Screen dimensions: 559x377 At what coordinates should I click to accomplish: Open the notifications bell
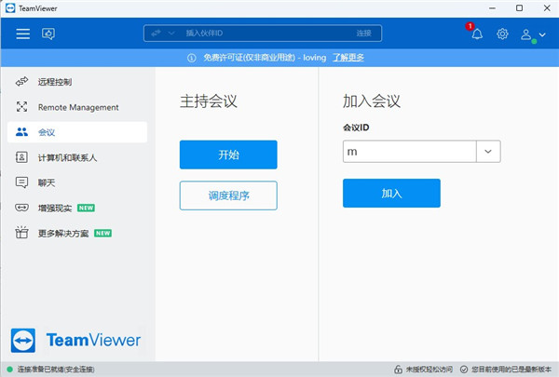click(477, 34)
